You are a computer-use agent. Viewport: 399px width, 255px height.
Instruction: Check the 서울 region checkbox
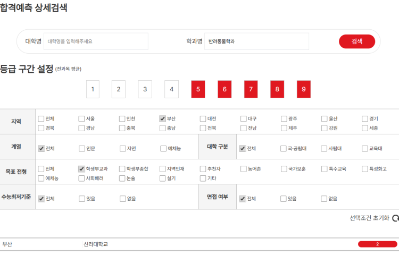tap(81, 119)
